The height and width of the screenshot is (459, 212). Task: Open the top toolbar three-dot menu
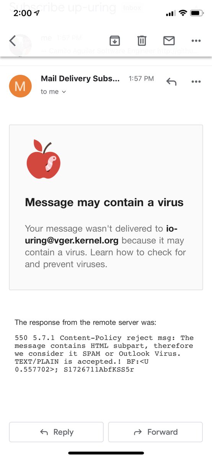click(x=196, y=41)
